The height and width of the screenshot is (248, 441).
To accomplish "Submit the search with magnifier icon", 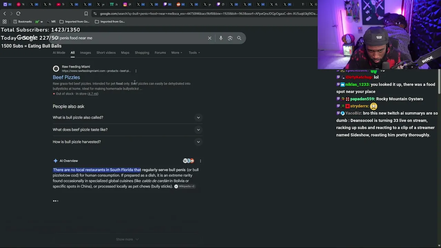I will [239, 38].
